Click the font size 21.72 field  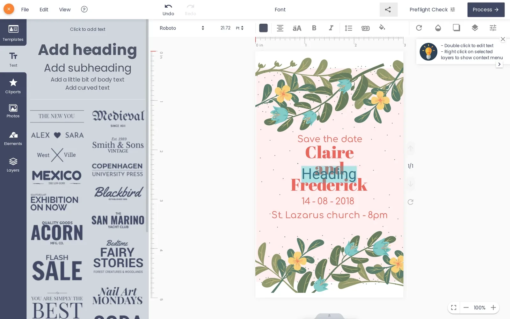(225, 28)
